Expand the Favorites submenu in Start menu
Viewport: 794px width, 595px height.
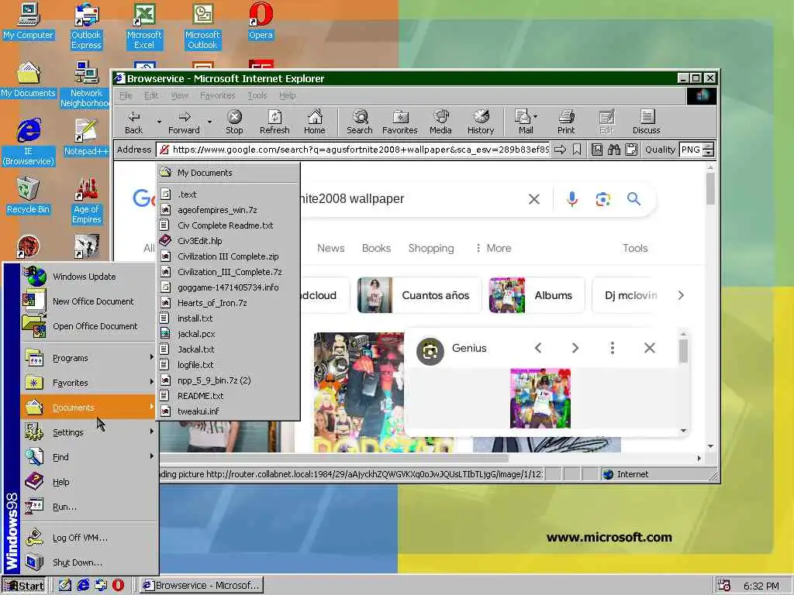coord(88,383)
